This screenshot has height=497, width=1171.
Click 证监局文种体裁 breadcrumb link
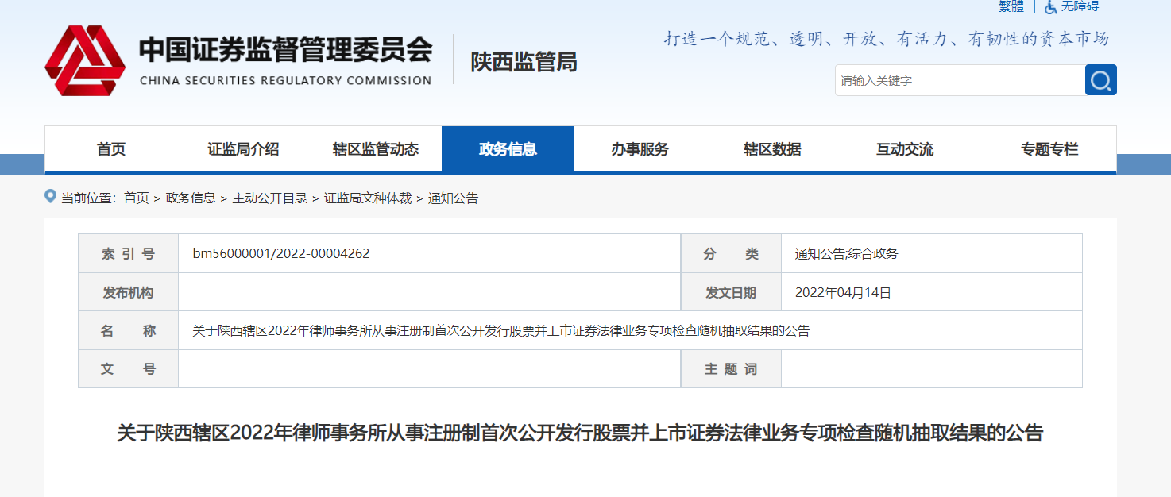(x=367, y=198)
